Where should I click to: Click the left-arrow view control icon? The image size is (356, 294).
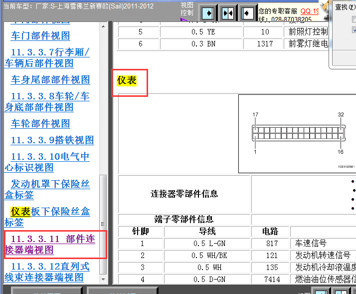(x=248, y=13)
